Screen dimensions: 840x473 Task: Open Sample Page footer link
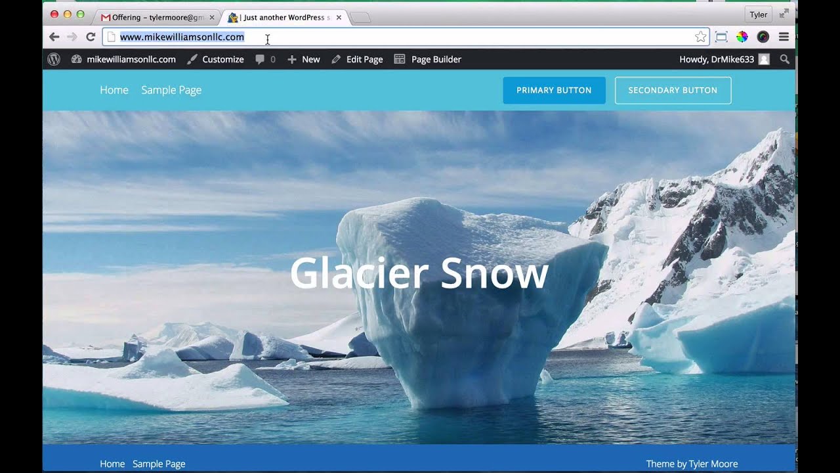[159, 464]
